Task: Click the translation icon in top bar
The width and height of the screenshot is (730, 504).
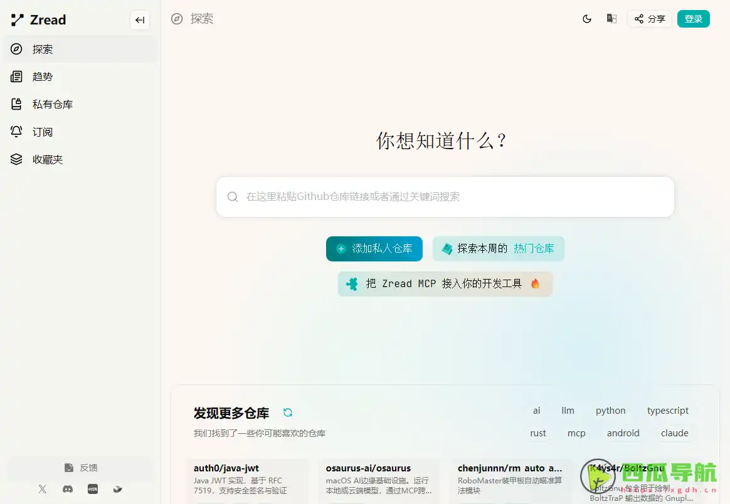Action: click(x=611, y=19)
